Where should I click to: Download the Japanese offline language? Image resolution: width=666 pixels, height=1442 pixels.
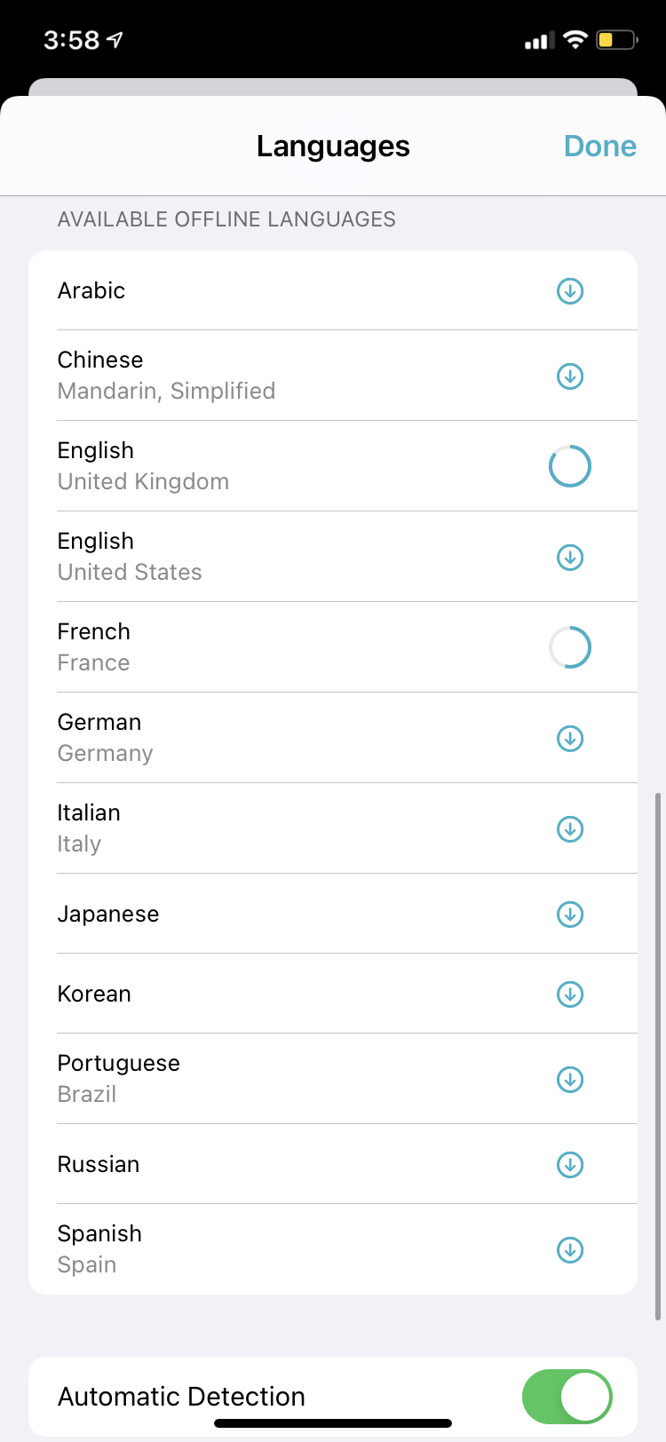[570, 915]
